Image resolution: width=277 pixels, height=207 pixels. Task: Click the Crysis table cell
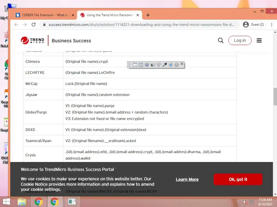click(x=43, y=155)
